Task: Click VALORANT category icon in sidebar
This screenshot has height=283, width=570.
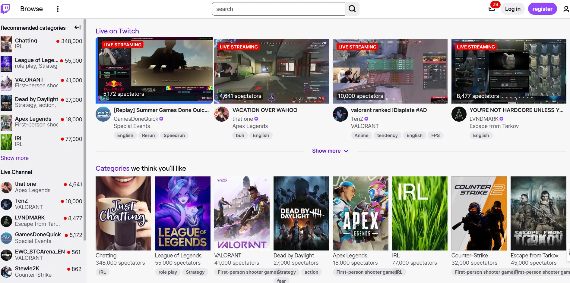Action: click(x=6, y=83)
